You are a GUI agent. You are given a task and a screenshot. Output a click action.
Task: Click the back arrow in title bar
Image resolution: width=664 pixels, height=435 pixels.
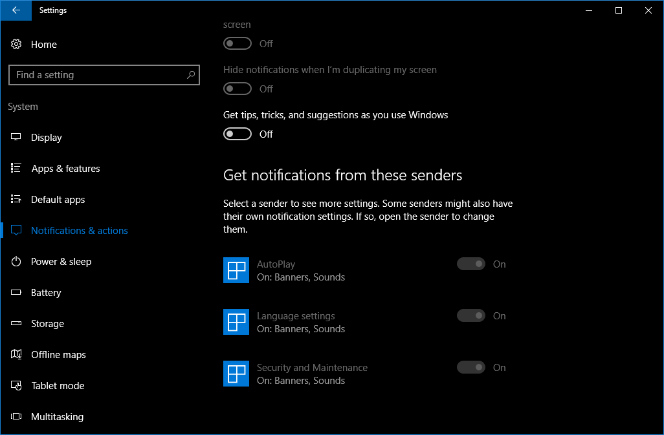click(16, 10)
